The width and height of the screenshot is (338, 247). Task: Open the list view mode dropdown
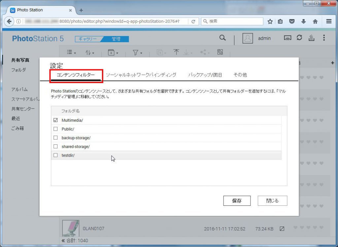pyautogui.click(x=71, y=52)
